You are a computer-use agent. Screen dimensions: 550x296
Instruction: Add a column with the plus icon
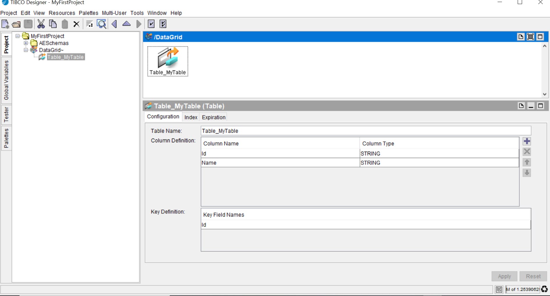click(x=527, y=141)
